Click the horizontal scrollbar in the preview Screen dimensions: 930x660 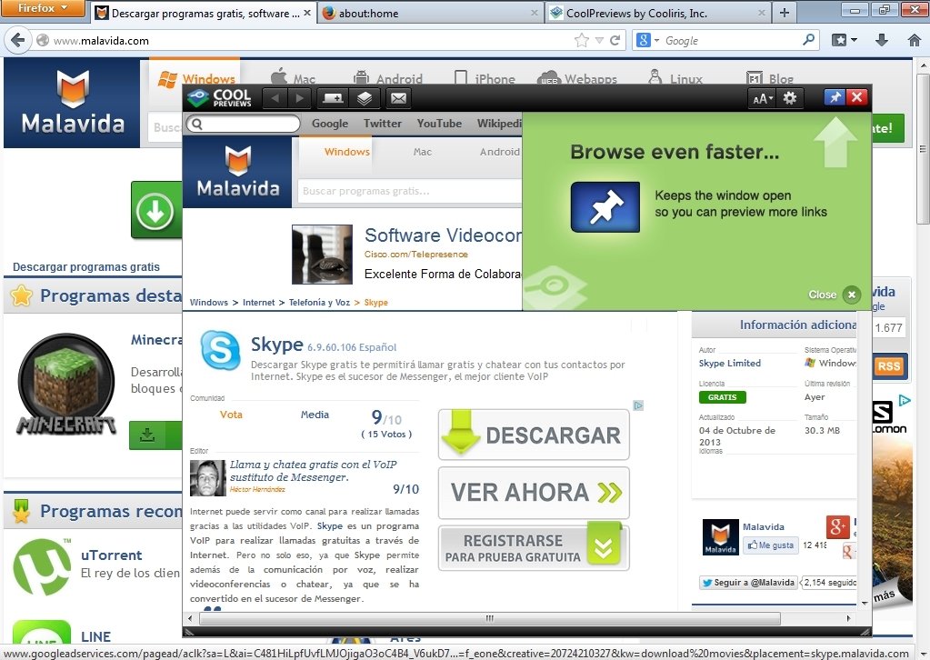[490, 618]
